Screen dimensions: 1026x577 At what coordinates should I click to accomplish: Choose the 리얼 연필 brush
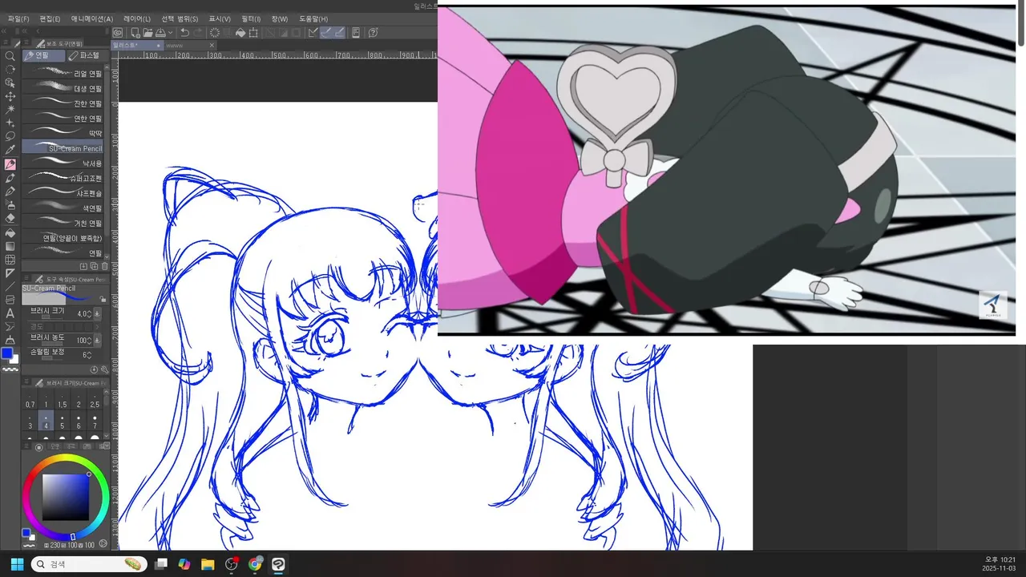coord(64,73)
